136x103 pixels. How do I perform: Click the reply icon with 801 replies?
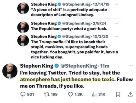23,94
